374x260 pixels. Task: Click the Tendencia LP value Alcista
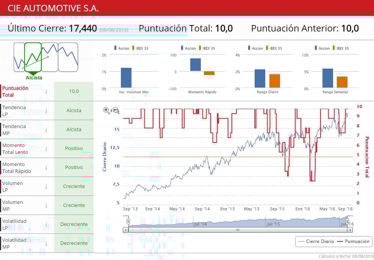74,110
